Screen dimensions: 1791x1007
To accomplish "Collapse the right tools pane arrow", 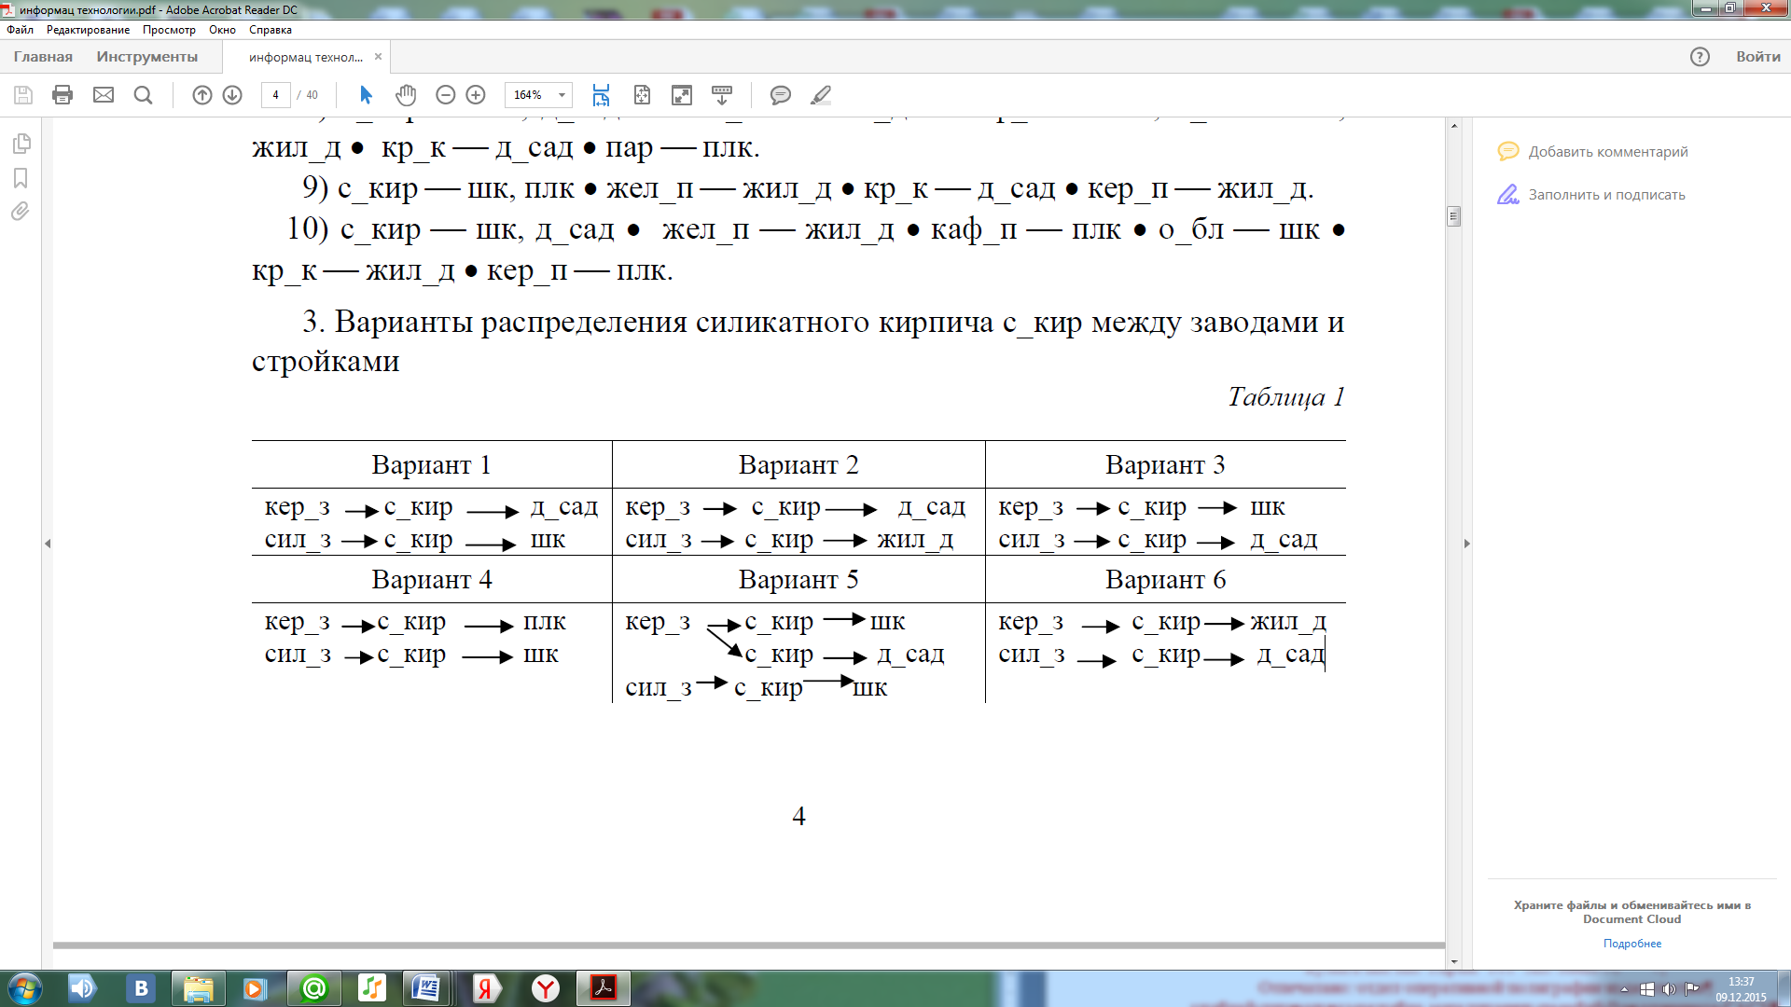I will pos(1466,544).
